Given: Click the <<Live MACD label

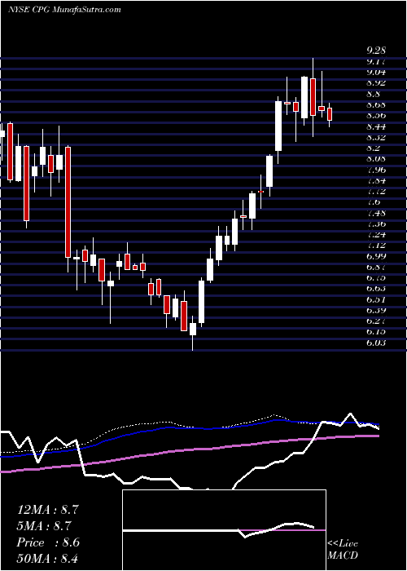Looking at the screenshot, I should pyautogui.click(x=343, y=549).
